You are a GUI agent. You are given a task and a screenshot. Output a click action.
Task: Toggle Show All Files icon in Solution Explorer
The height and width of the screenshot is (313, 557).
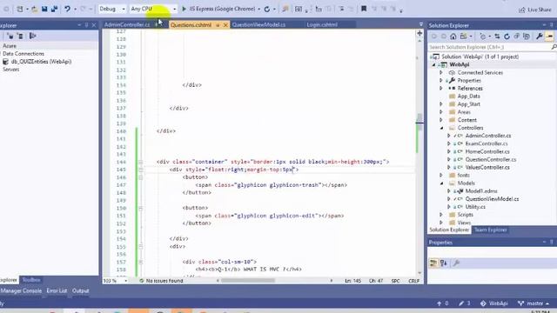[527, 37]
